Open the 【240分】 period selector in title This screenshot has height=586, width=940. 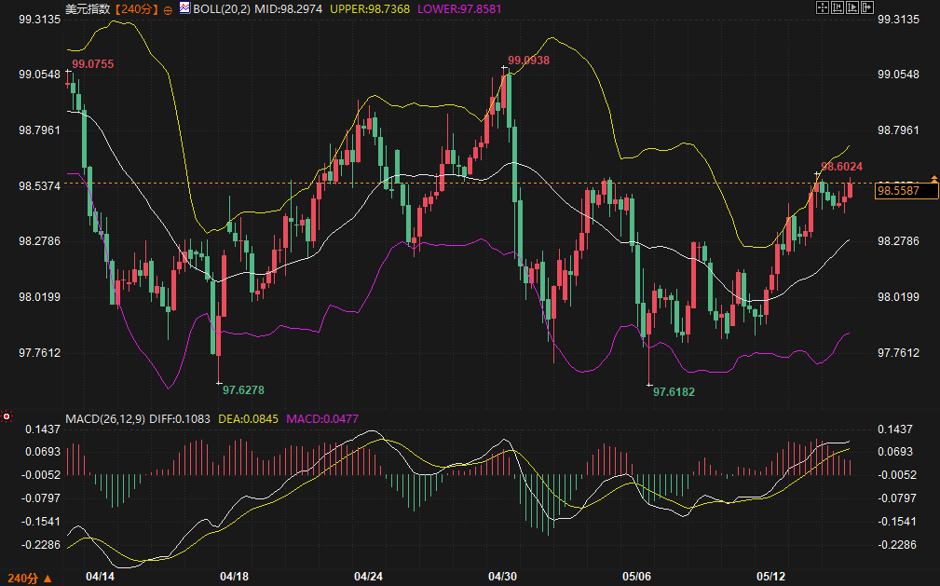click(x=136, y=9)
